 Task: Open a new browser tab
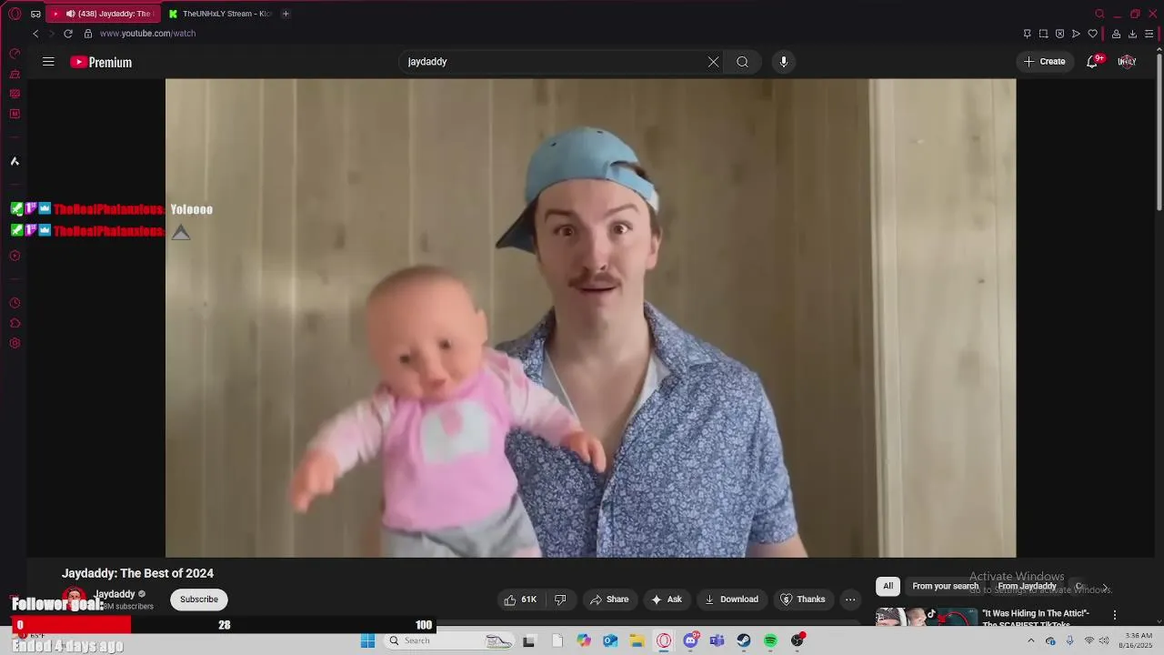[x=286, y=14]
